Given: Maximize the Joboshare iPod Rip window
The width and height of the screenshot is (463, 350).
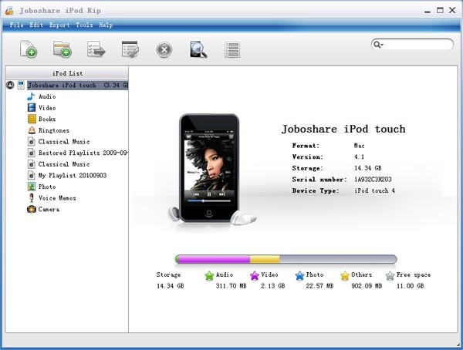Looking at the screenshot, I should (x=440, y=10).
